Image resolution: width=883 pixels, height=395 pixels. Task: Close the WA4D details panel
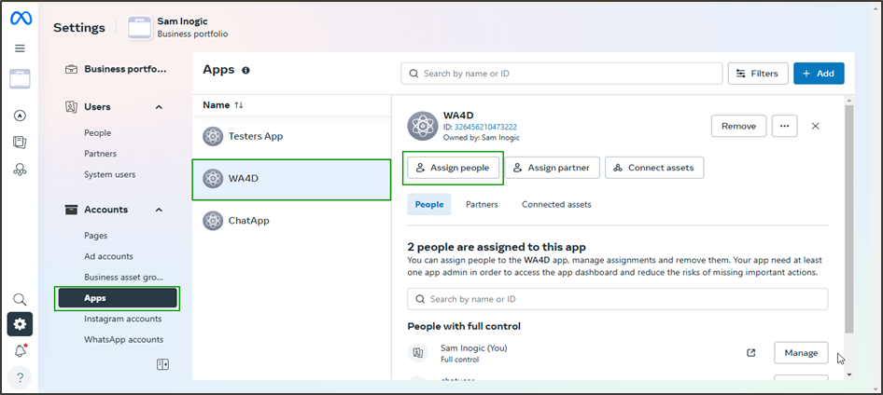tap(815, 126)
